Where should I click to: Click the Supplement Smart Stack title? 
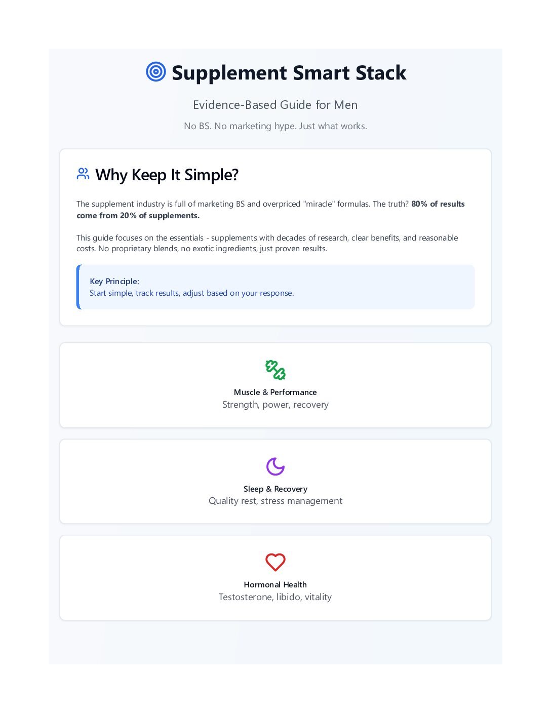pyautogui.click(x=289, y=72)
